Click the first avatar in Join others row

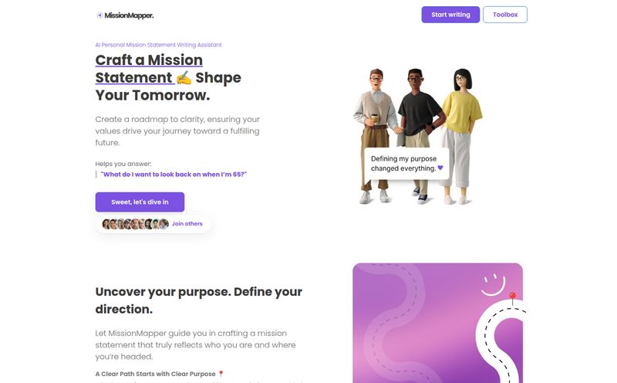[x=106, y=224]
